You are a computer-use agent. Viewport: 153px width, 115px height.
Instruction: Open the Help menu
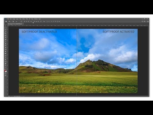(x=40, y=19)
